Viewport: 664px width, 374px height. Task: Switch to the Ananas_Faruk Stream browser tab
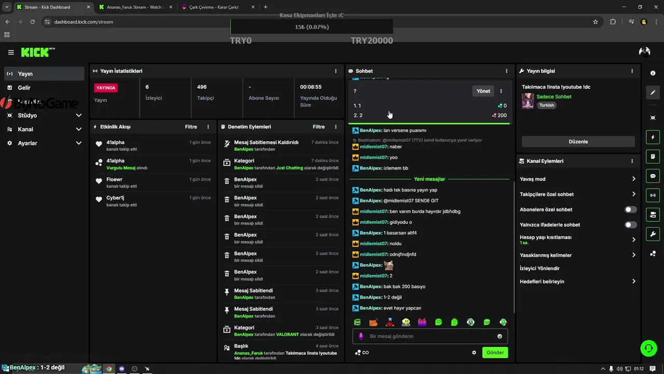click(135, 7)
